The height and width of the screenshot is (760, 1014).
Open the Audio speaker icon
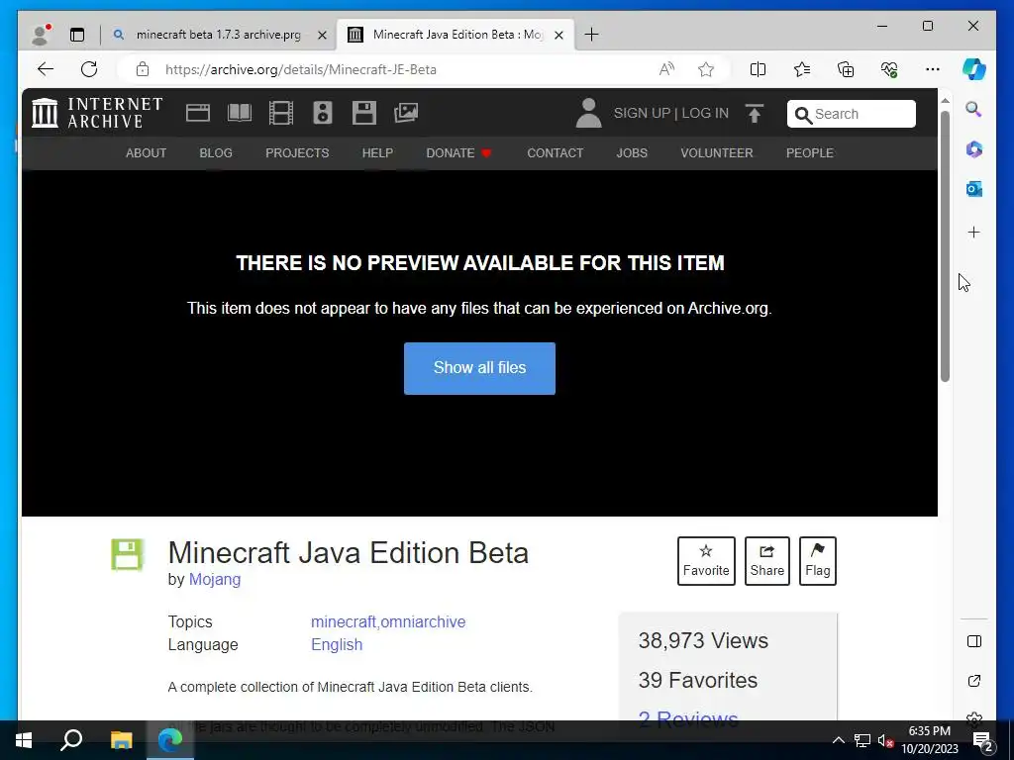322,113
